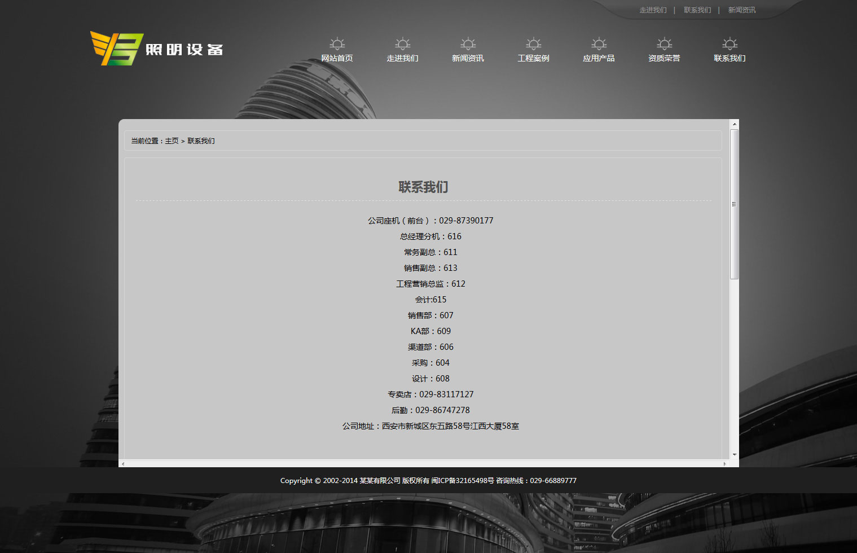This screenshot has height=553, width=857.
Task: Click the lamp icon above 走进我们
Action: click(402, 44)
